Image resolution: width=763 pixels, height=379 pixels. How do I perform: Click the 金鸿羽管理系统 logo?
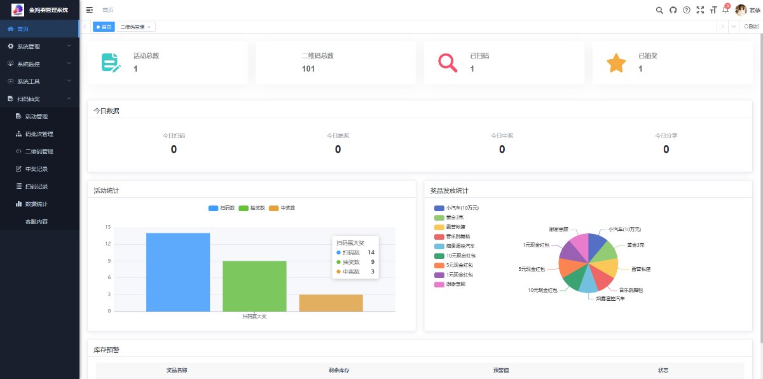click(x=17, y=10)
